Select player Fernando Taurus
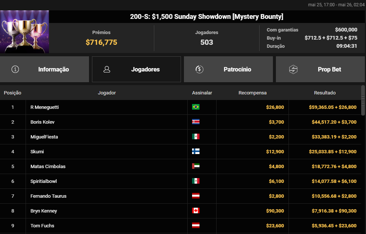 tap(48, 196)
